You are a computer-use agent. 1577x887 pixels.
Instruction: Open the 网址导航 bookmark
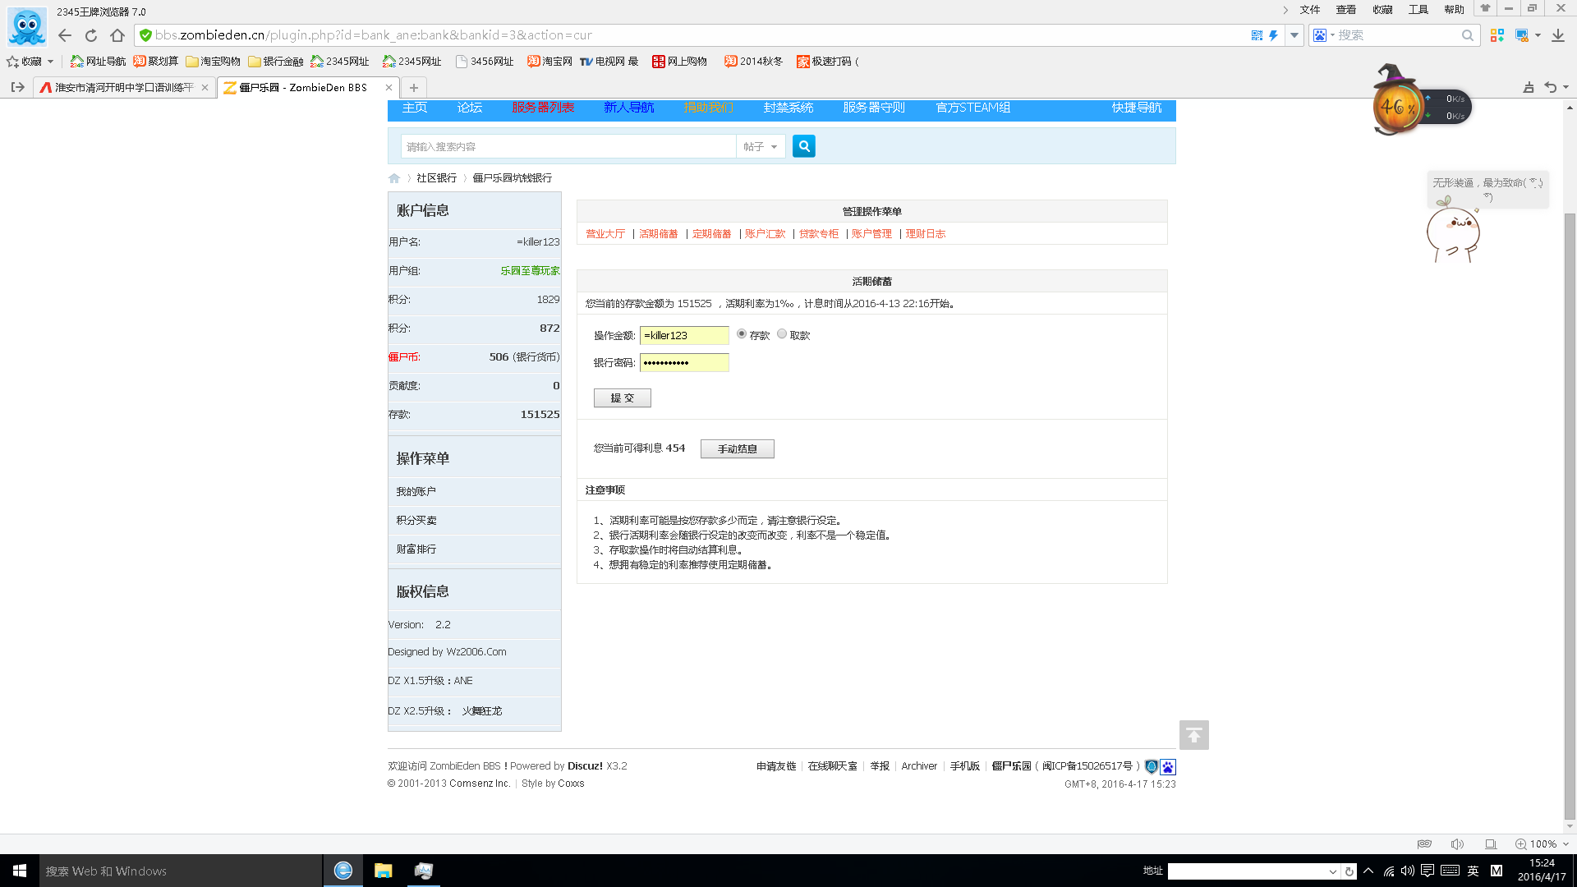tap(98, 62)
